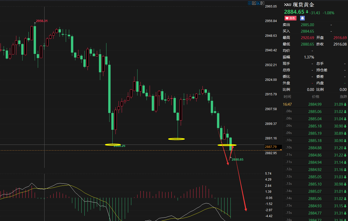The width and height of the screenshot is (348, 221).
Task: Click the 2888.26 low price label on chart
Action: click(119, 146)
